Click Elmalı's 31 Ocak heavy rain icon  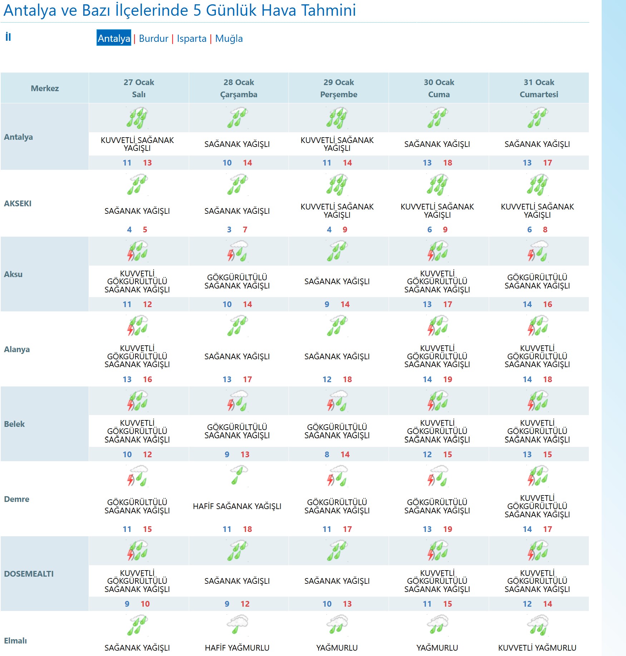click(537, 624)
